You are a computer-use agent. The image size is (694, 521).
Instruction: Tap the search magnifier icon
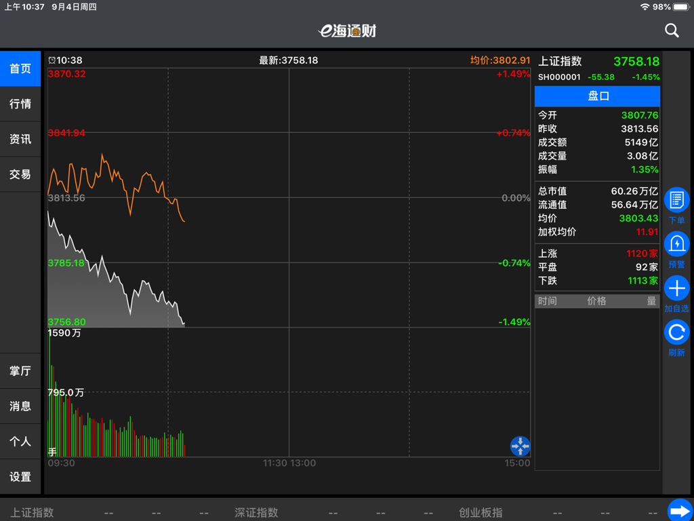pyautogui.click(x=672, y=31)
